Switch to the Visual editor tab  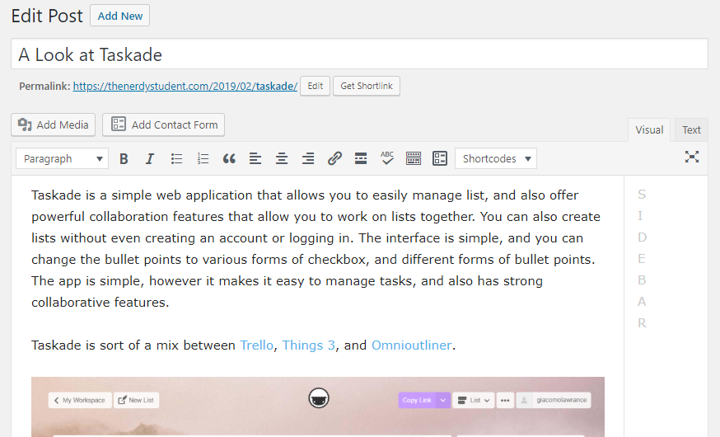coord(649,130)
